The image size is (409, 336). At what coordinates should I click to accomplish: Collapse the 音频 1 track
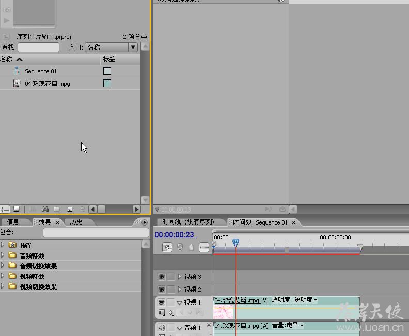(x=179, y=328)
